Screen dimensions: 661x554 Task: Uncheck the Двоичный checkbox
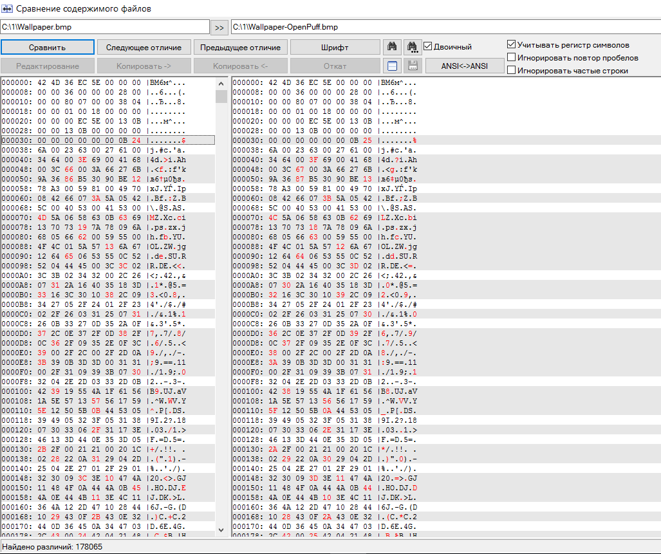[428, 47]
